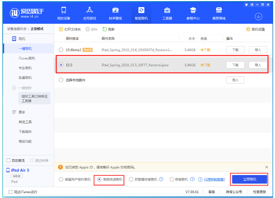The height and width of the screenshot is (198, 275).
Task: Click the 一键越狱 lock icon
Action: coord(14,88)
